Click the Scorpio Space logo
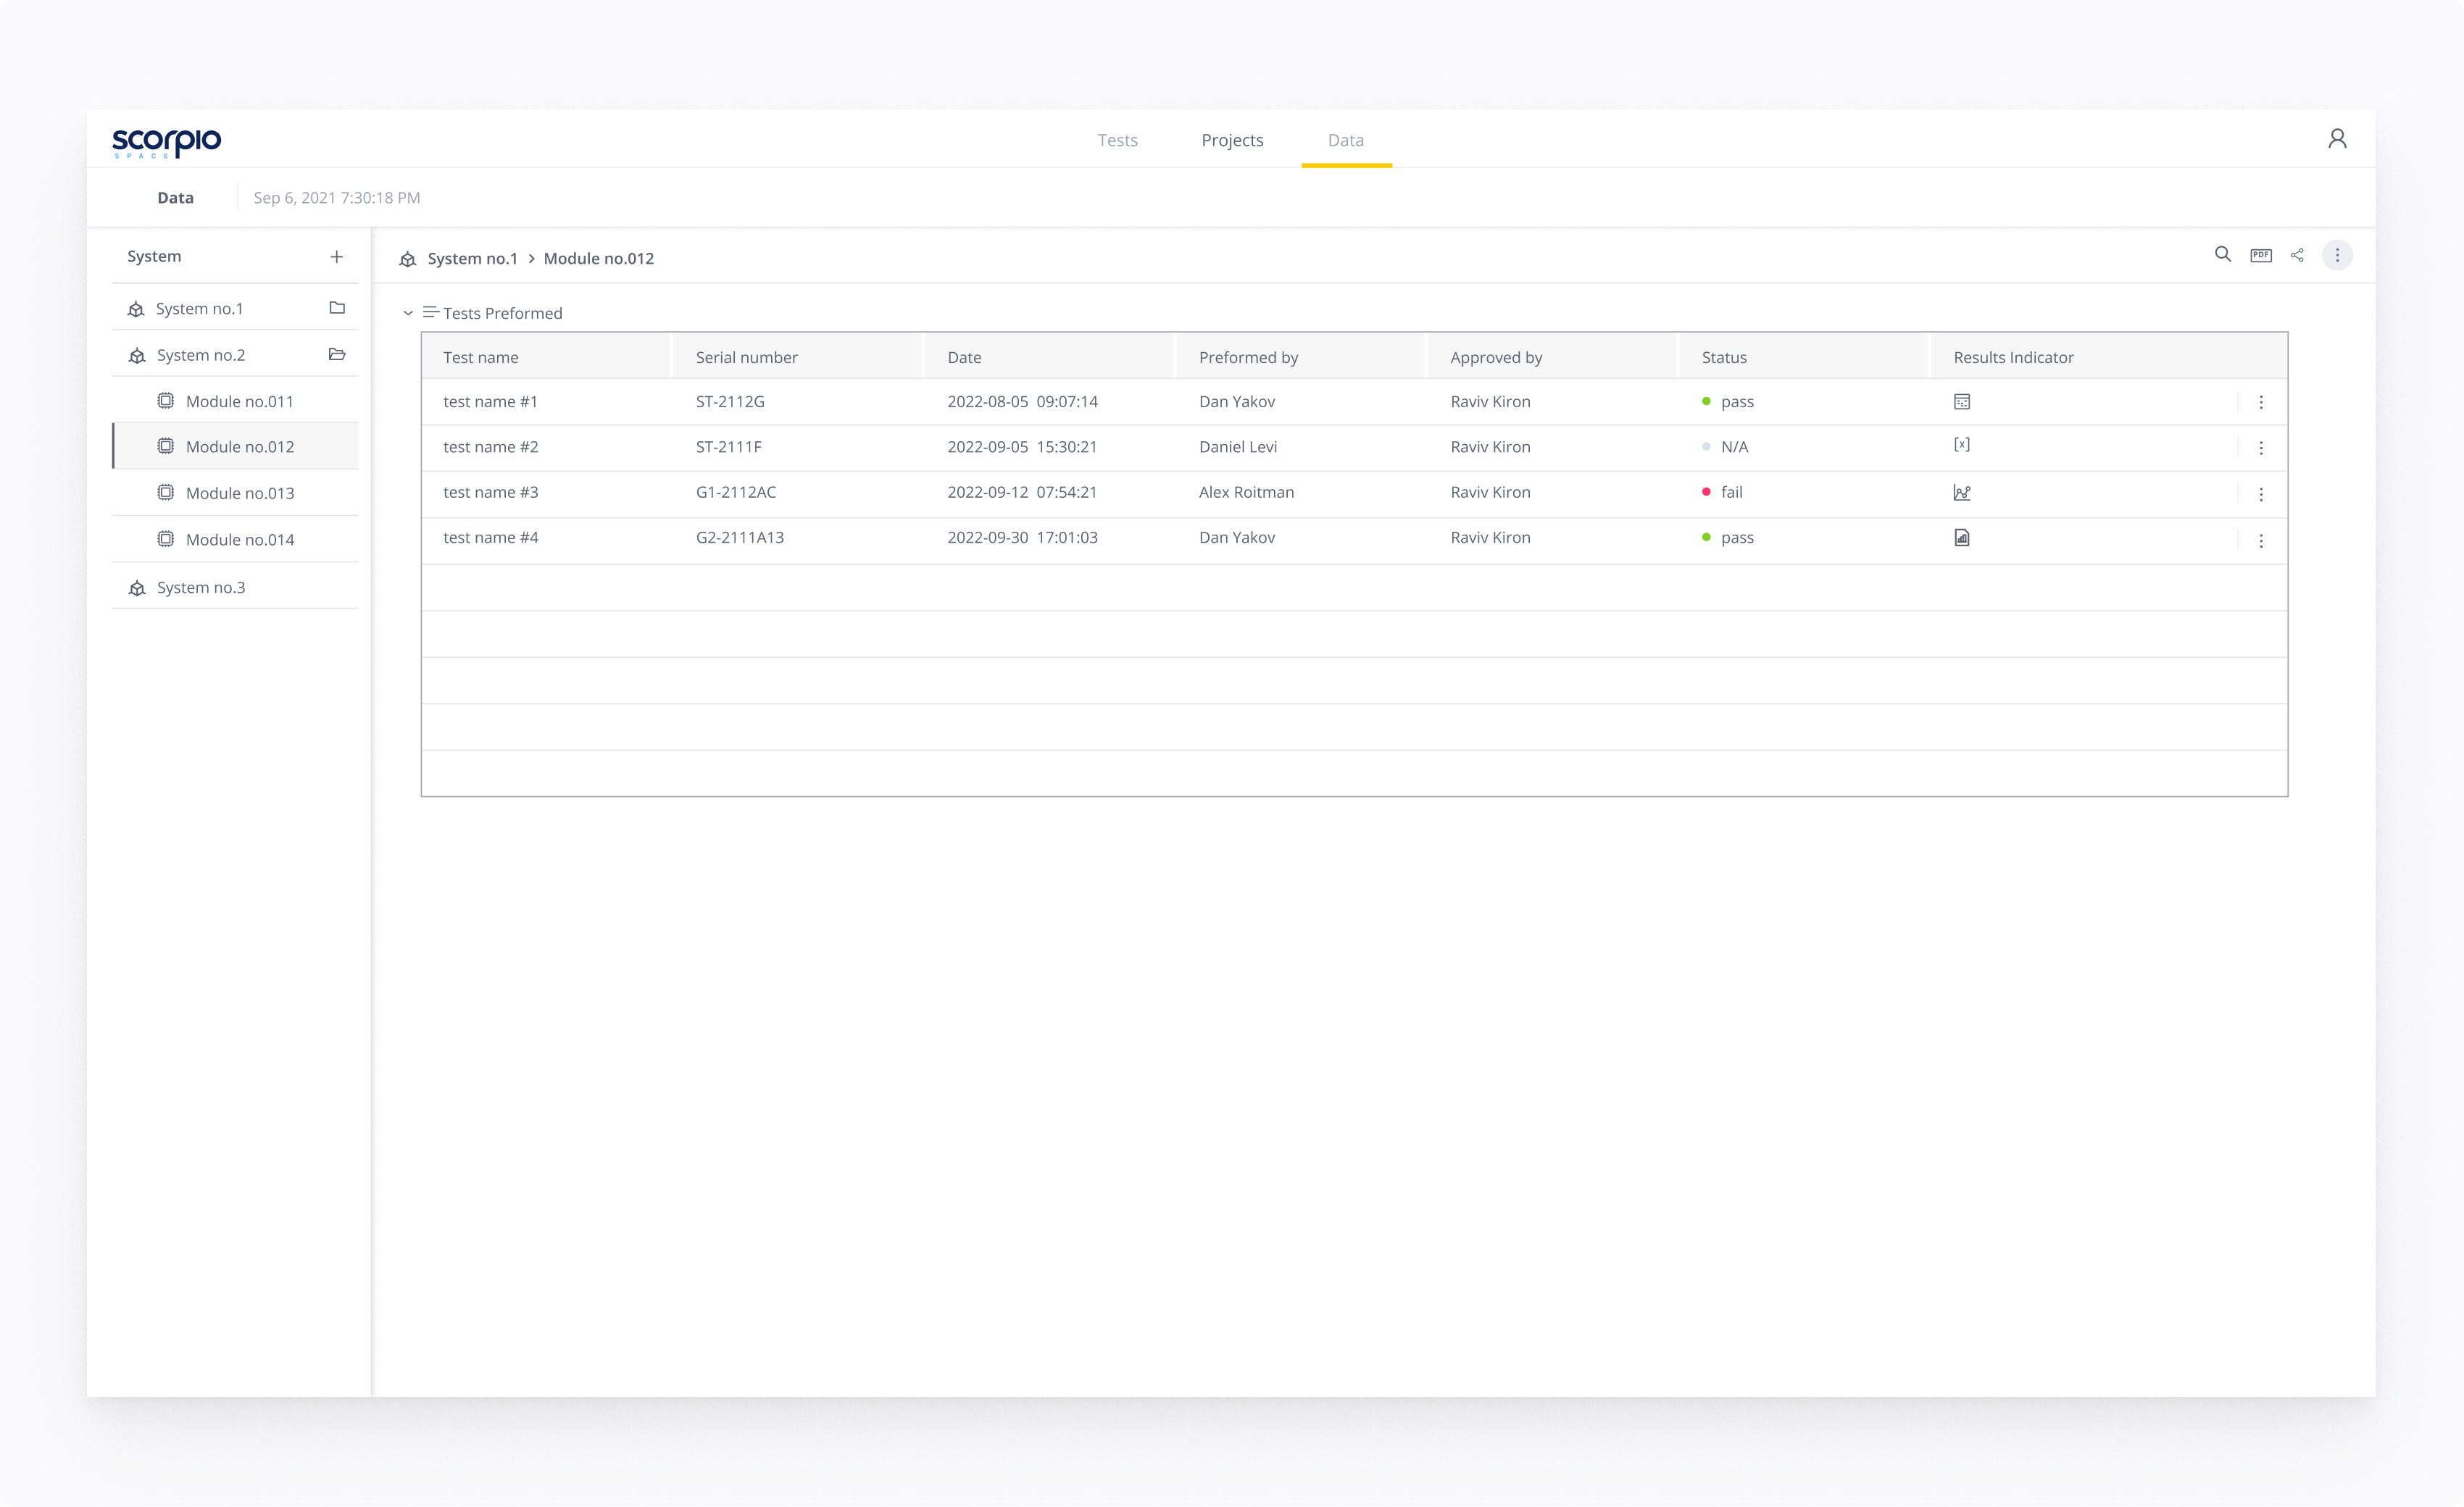This screenshot has width=2464, height=1507. [x=167, y=142]
